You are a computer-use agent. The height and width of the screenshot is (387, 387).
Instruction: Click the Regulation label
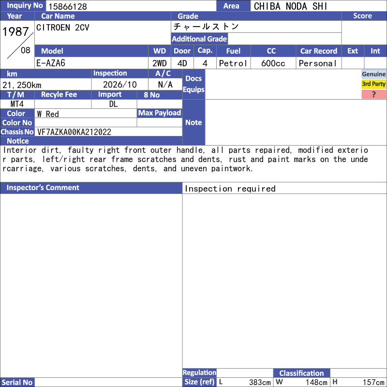[x=199, y=372]
